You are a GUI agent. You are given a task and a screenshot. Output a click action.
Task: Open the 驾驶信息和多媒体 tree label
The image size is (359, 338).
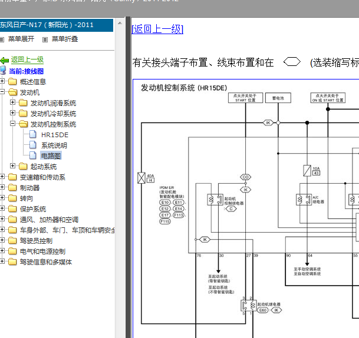pyautogui.click(x=46, y=262)
